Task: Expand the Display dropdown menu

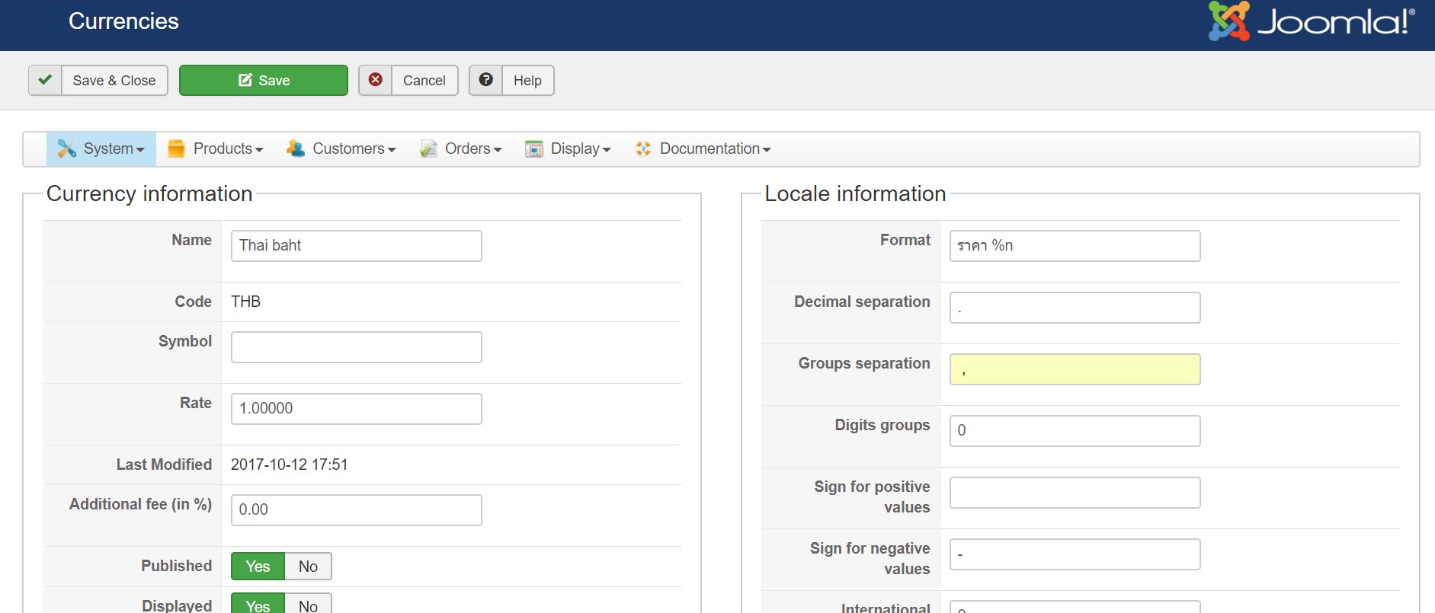Action: [x=580, y=149]
